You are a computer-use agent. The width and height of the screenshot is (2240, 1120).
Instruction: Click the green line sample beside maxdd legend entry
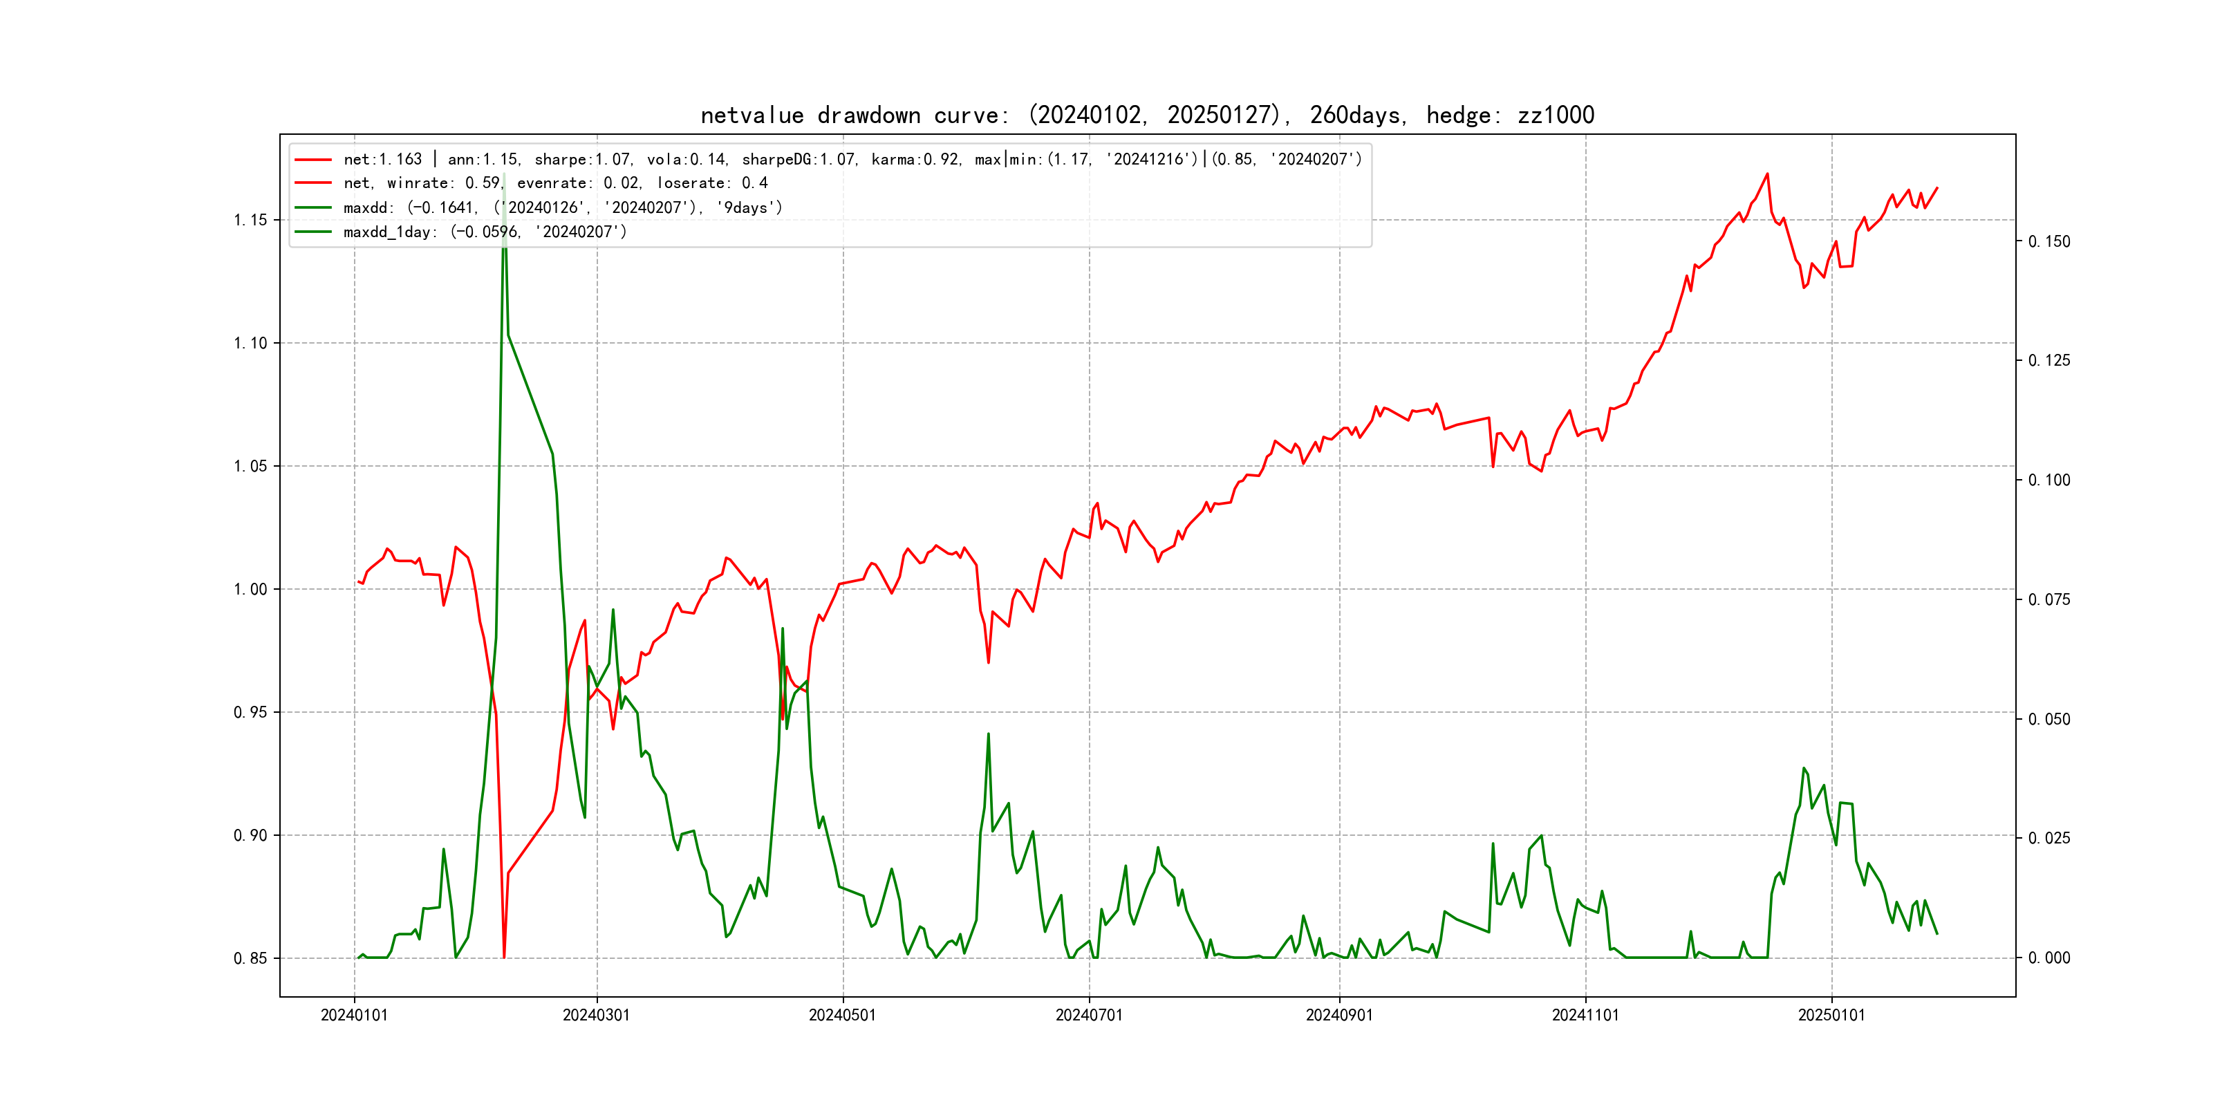click(x=313, y=208)
